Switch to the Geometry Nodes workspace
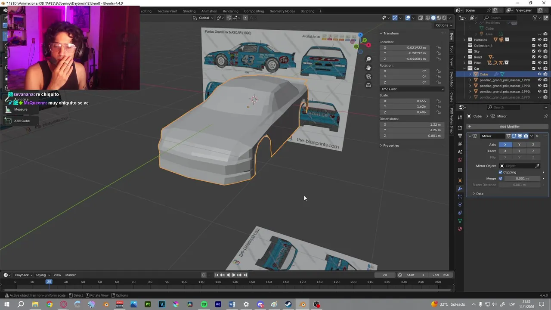551x310 pixels. pyautogui.click(x=282, y=11)
